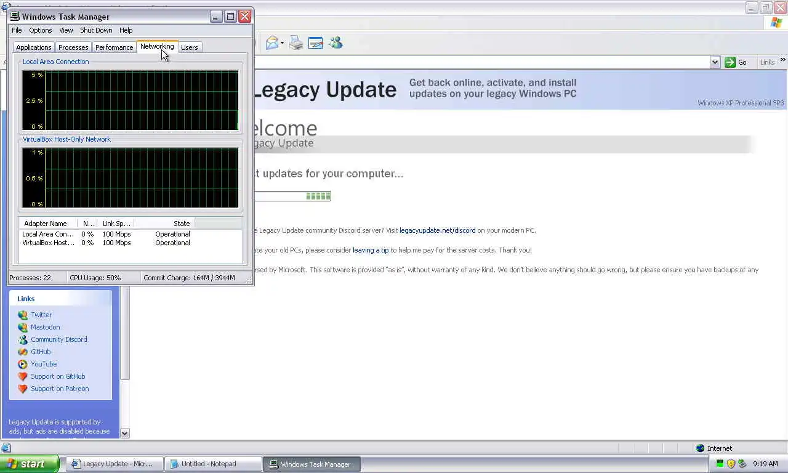Switch to the Processes tab

tap(73, 47)
